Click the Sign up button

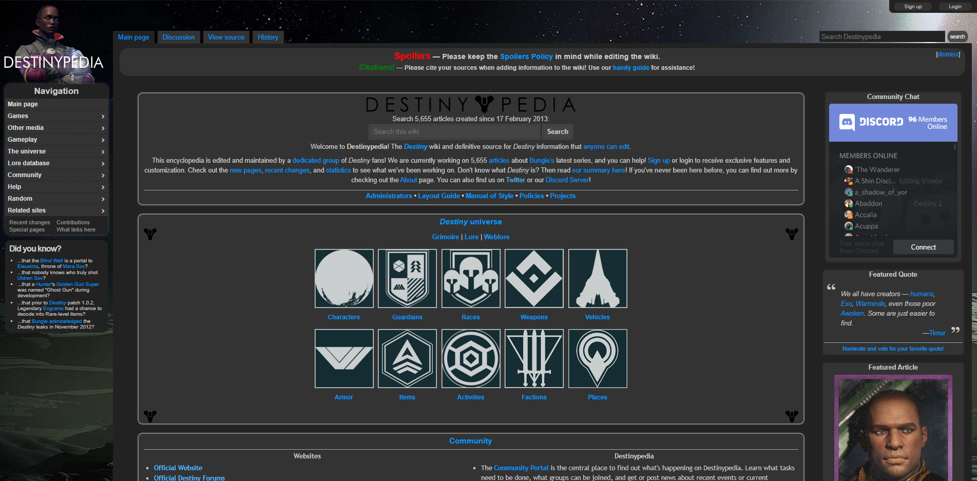[913, 7]
